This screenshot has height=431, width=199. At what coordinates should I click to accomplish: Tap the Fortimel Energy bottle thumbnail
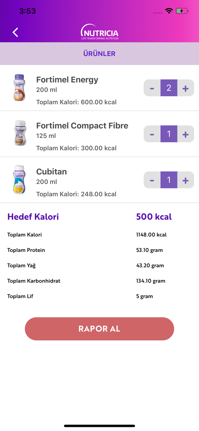click(x=20, y=88)
